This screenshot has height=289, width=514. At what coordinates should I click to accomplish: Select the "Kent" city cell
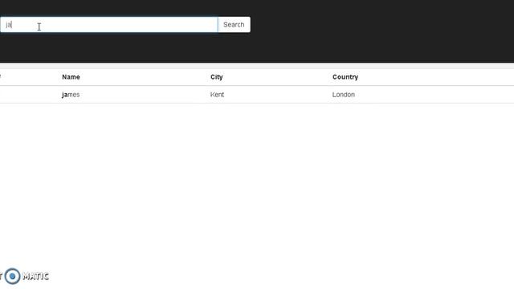[x=217, y=95]
